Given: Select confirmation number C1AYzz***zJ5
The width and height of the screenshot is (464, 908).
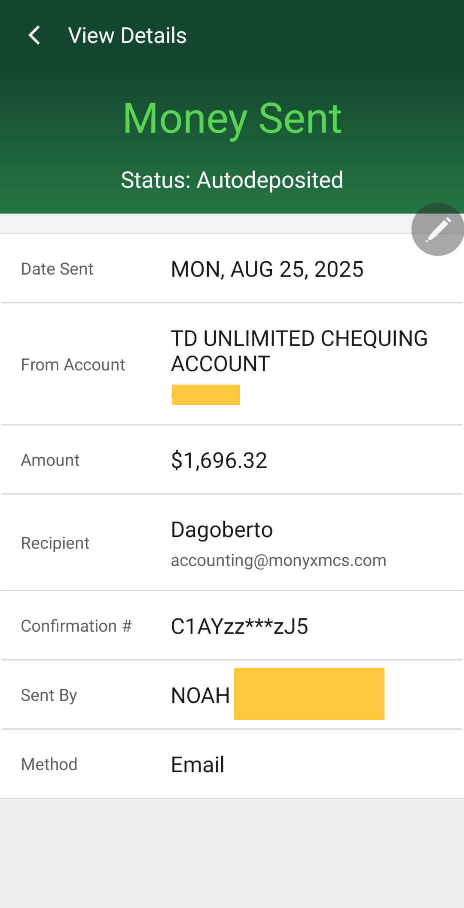Looking at the screenshot, I should pos(239,626).
